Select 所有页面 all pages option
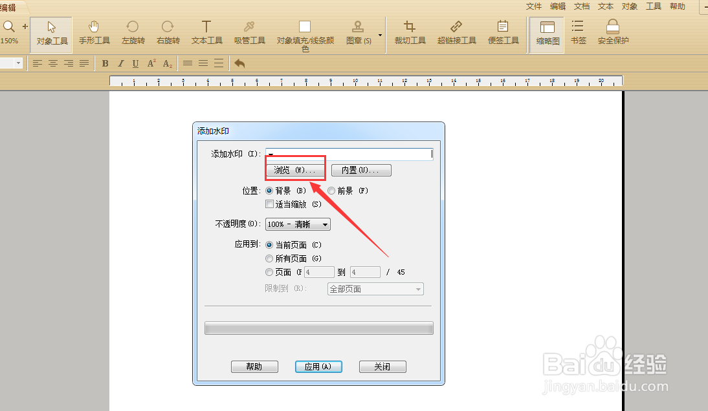Viewport: 708px width, 411px height. [269, 258]
